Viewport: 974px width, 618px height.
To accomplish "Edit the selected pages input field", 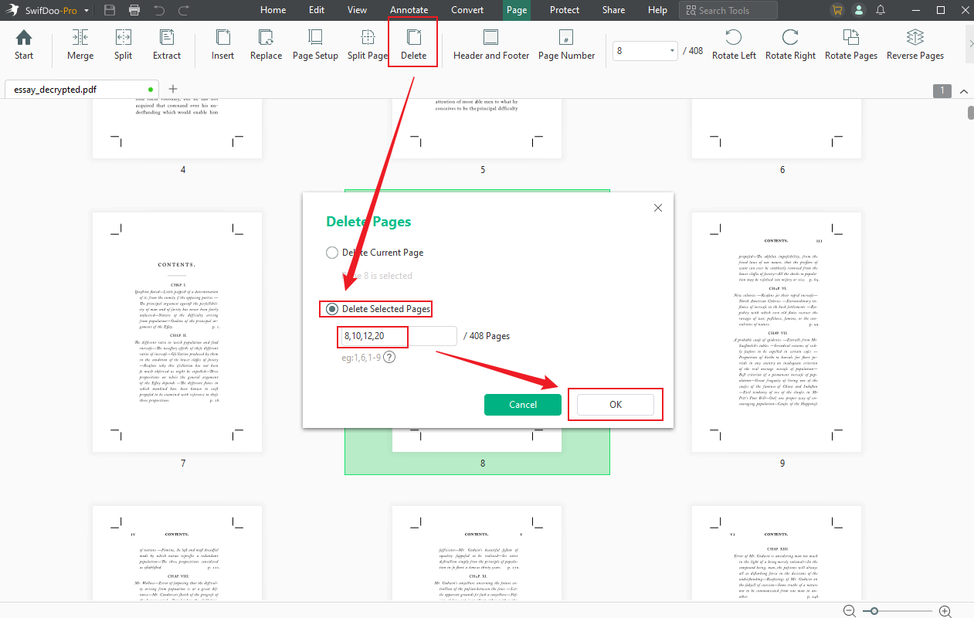I will tap(371, 337).
